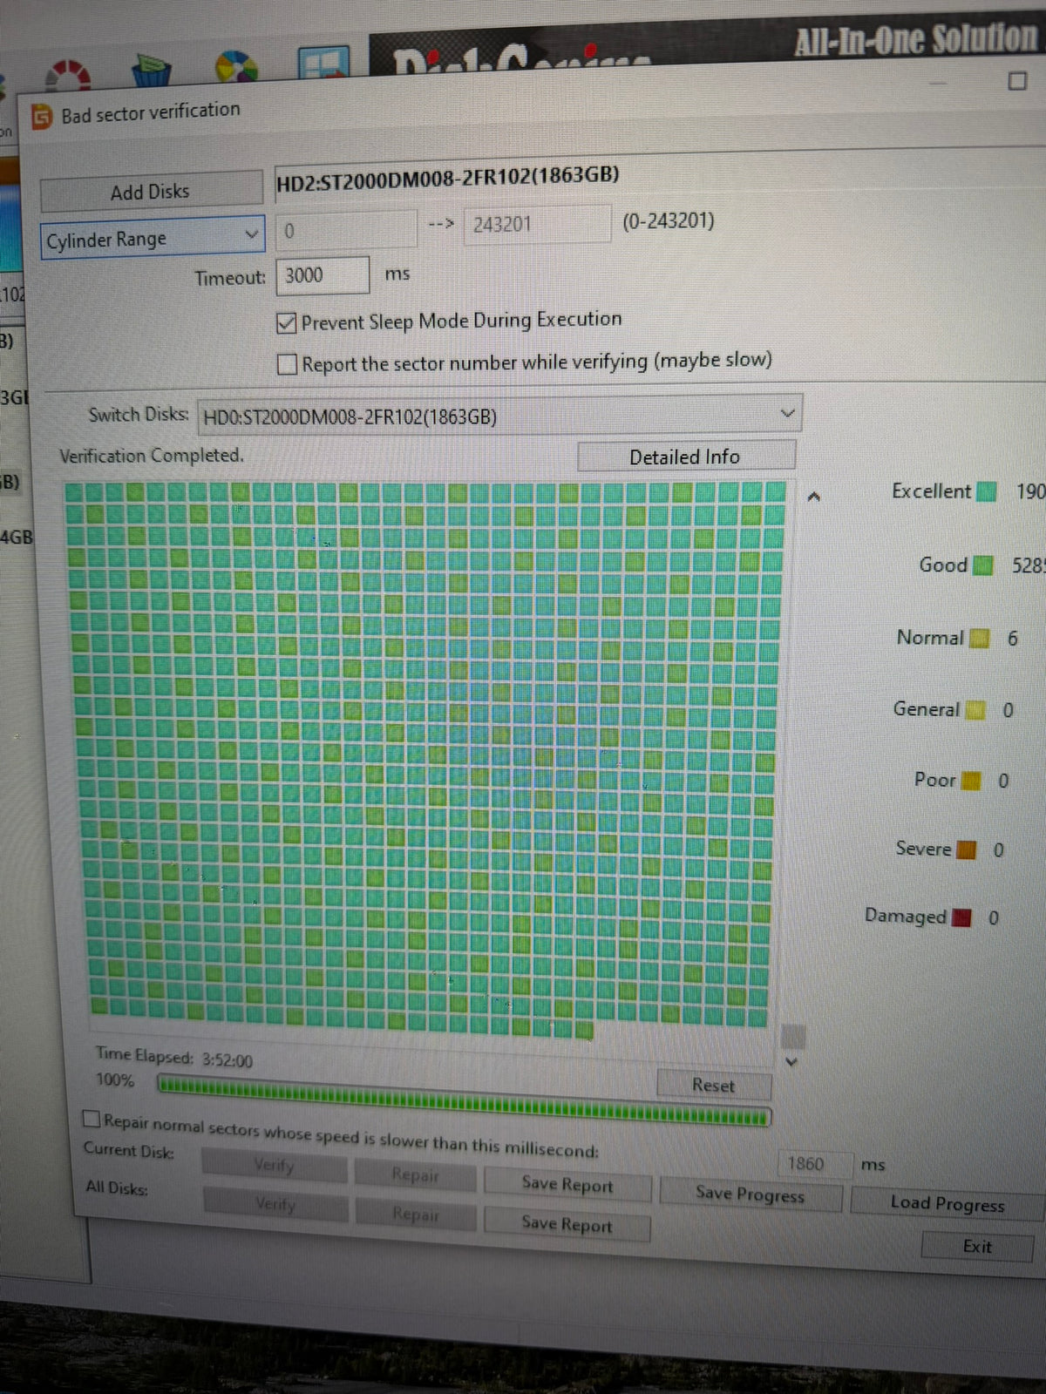The height and width of the screenshot is (1394, 1046).
Task: Click the Time Elapsed 3:52:00 value
Action: coord(228,1060)
